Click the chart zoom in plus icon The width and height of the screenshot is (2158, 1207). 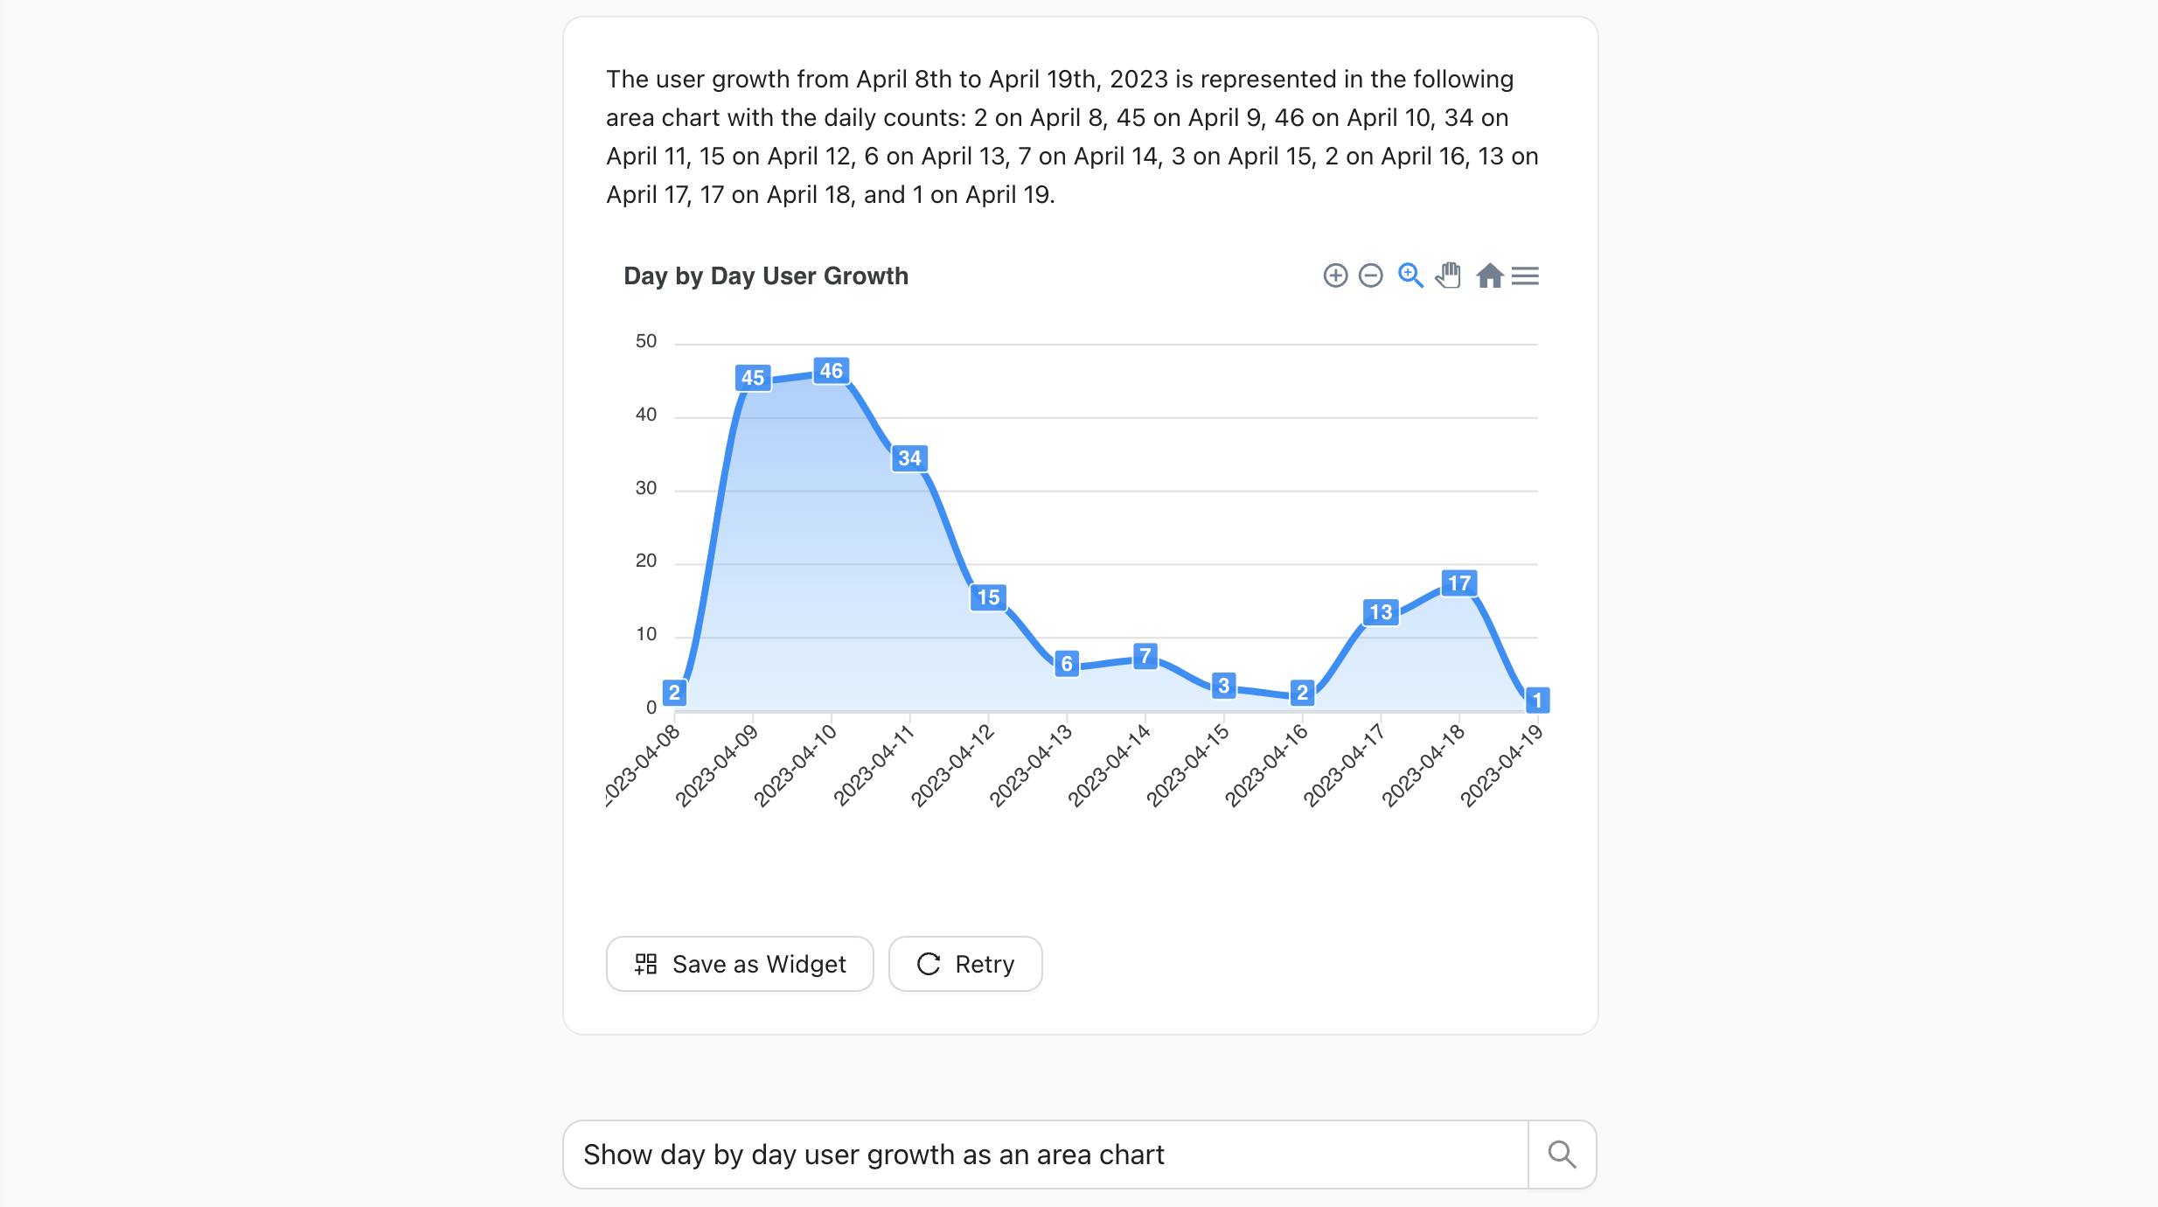[x=1335, y=276]
